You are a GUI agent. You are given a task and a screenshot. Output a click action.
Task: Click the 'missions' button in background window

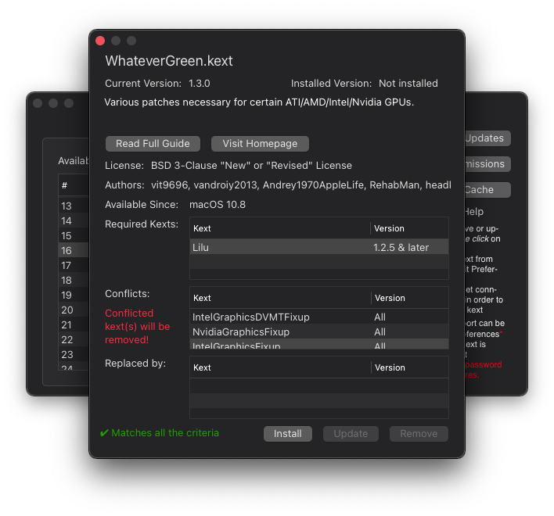pos(487,164)
